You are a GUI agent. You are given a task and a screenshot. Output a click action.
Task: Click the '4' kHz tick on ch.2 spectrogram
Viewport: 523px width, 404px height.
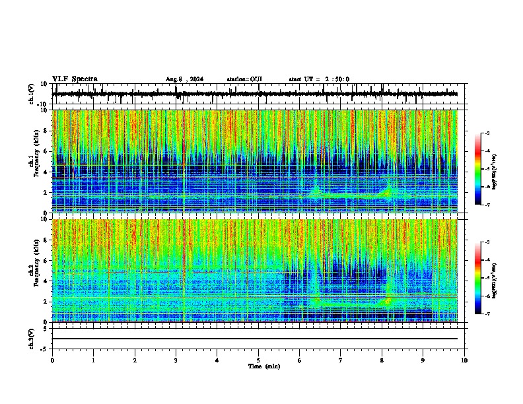click(46, 281)
